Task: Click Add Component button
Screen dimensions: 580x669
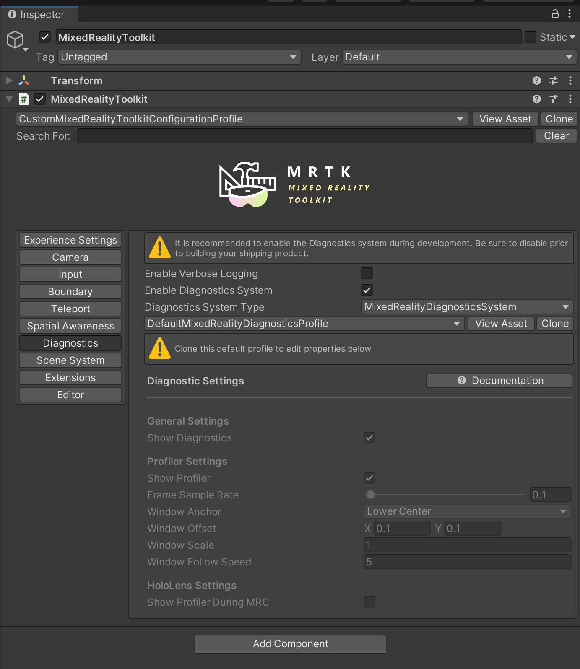Action: (291, 644)
